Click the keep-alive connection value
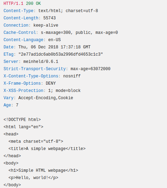Image resolution: width=167 pixels, height=188 pixels. click(46, 25)
